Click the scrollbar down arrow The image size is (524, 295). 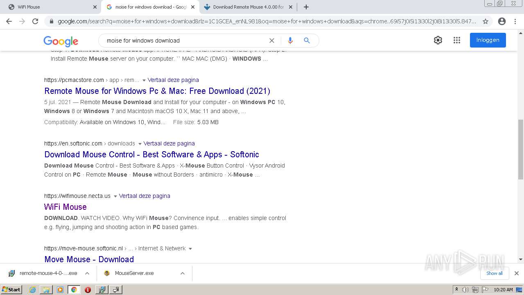[x=520, y=259]
